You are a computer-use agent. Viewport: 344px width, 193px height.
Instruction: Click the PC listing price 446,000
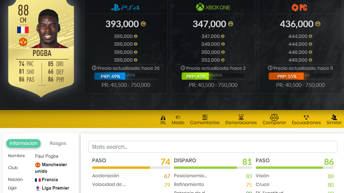click(x=298, y=52)
